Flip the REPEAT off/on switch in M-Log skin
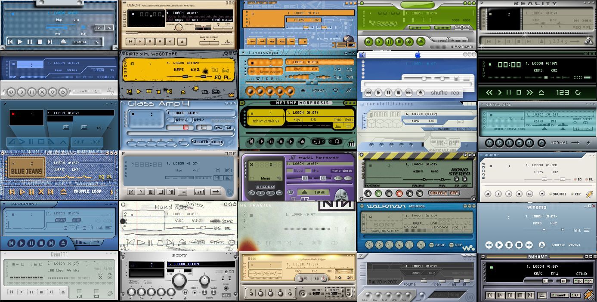 [x=334, y=293]
